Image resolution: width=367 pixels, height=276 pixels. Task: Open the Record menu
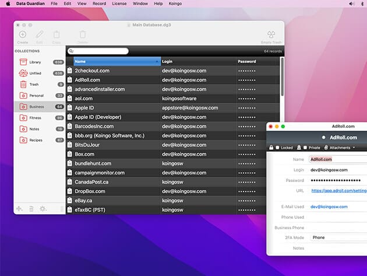click(99, 4)
